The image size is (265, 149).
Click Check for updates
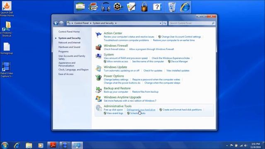pos(153,71)
